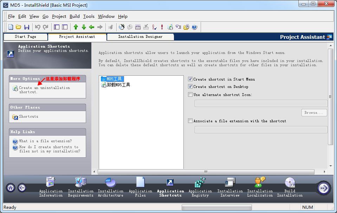Switch to the Project Assistant tab
Screen dimensions: 337x213
click(77, 37)
